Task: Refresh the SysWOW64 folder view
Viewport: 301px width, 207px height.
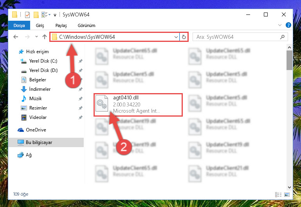Action: tap(184, 37)
